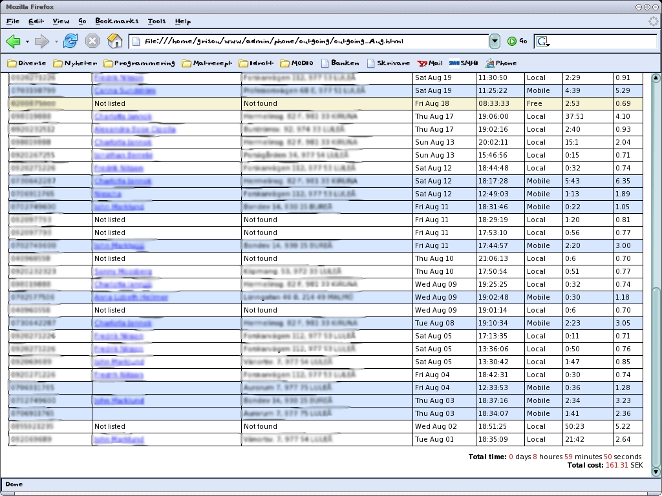Open the SMHI bookmark
This screenshot has height=496, width=662.
[463, 63]
